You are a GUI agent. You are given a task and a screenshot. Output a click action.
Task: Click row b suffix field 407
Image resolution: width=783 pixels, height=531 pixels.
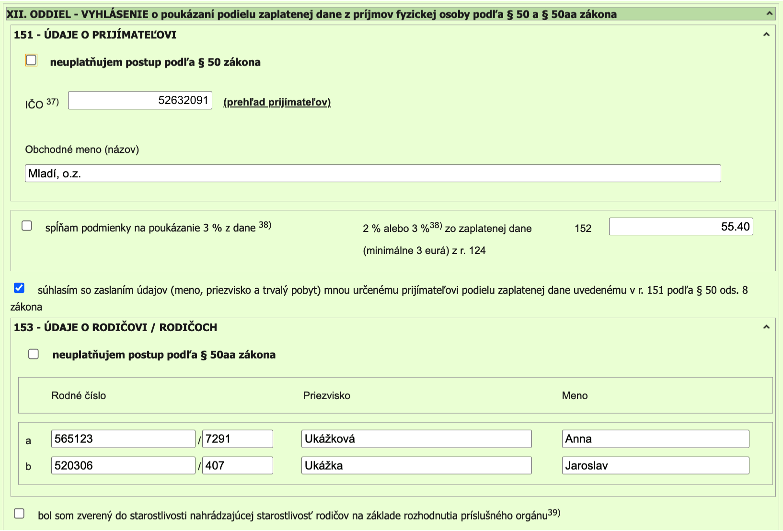[238, 466]
